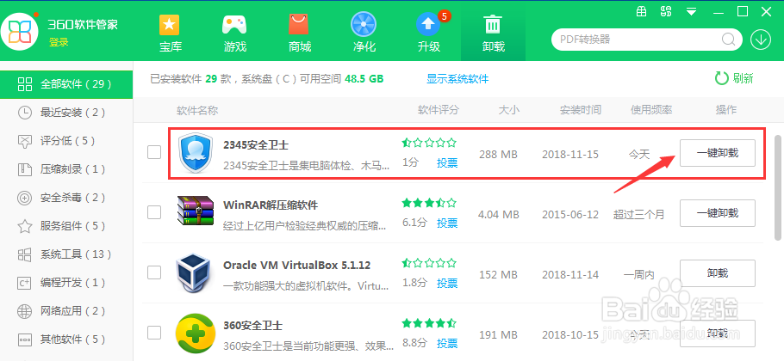
Task: Check the 2345安全卫士 checkbox
Action: 154,152
